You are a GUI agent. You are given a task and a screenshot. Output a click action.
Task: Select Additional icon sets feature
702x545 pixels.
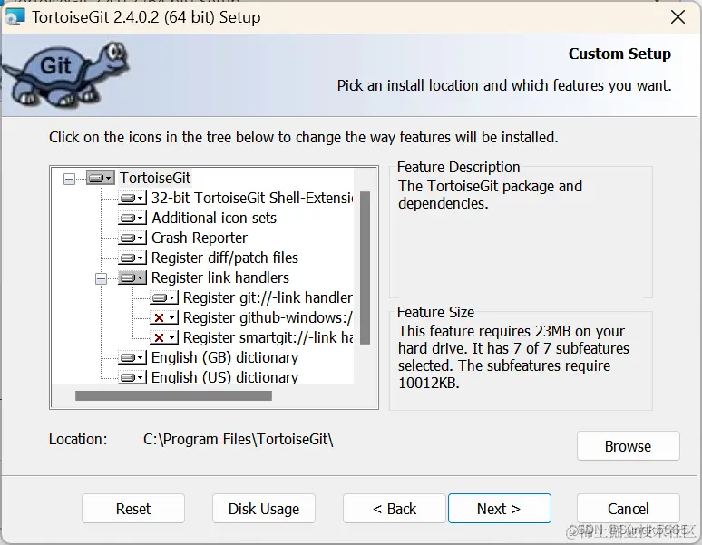(x=214, y=218)
